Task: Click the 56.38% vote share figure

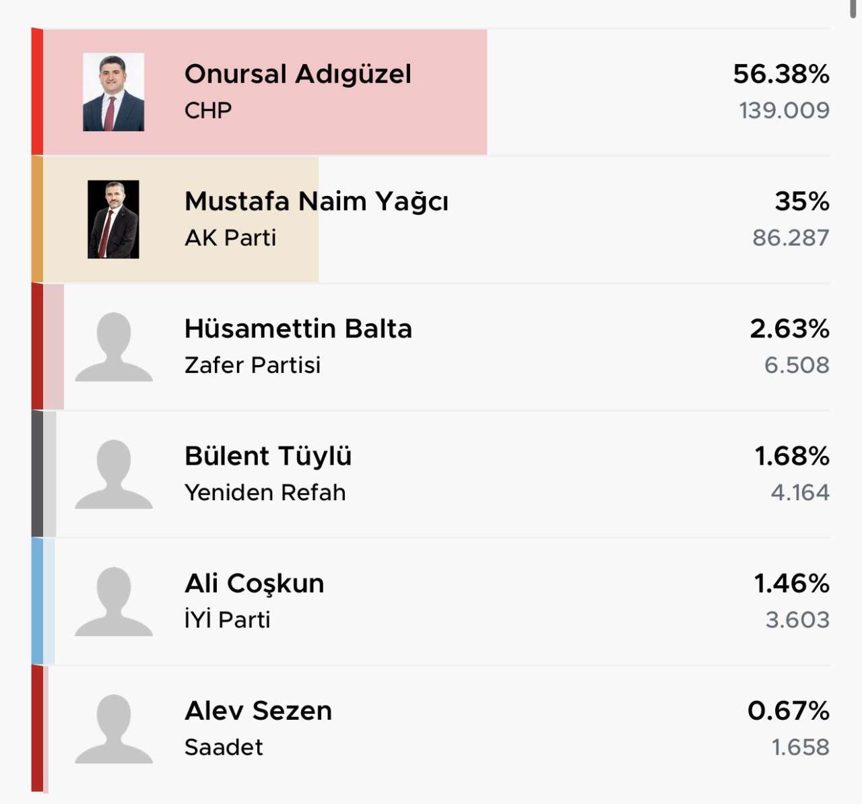Action: pyautogui.click(x=781, y=74)
